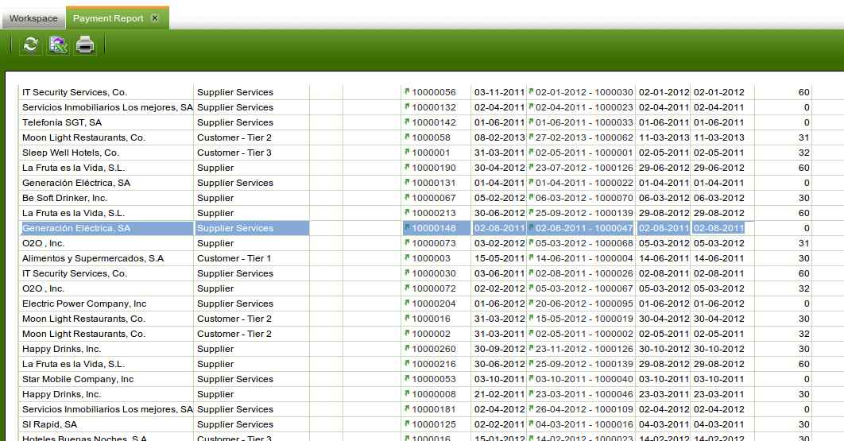The width and height of the screenshot is (844, 441).
Task: Select Electric Power Company, Inc cell
Action: click(x=106, y=304)
